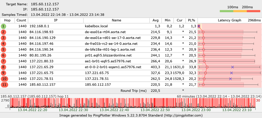Screen dimensions: 262x118
Task: Click the blue X marker on hop 1 graph
Action: (199, 26)
